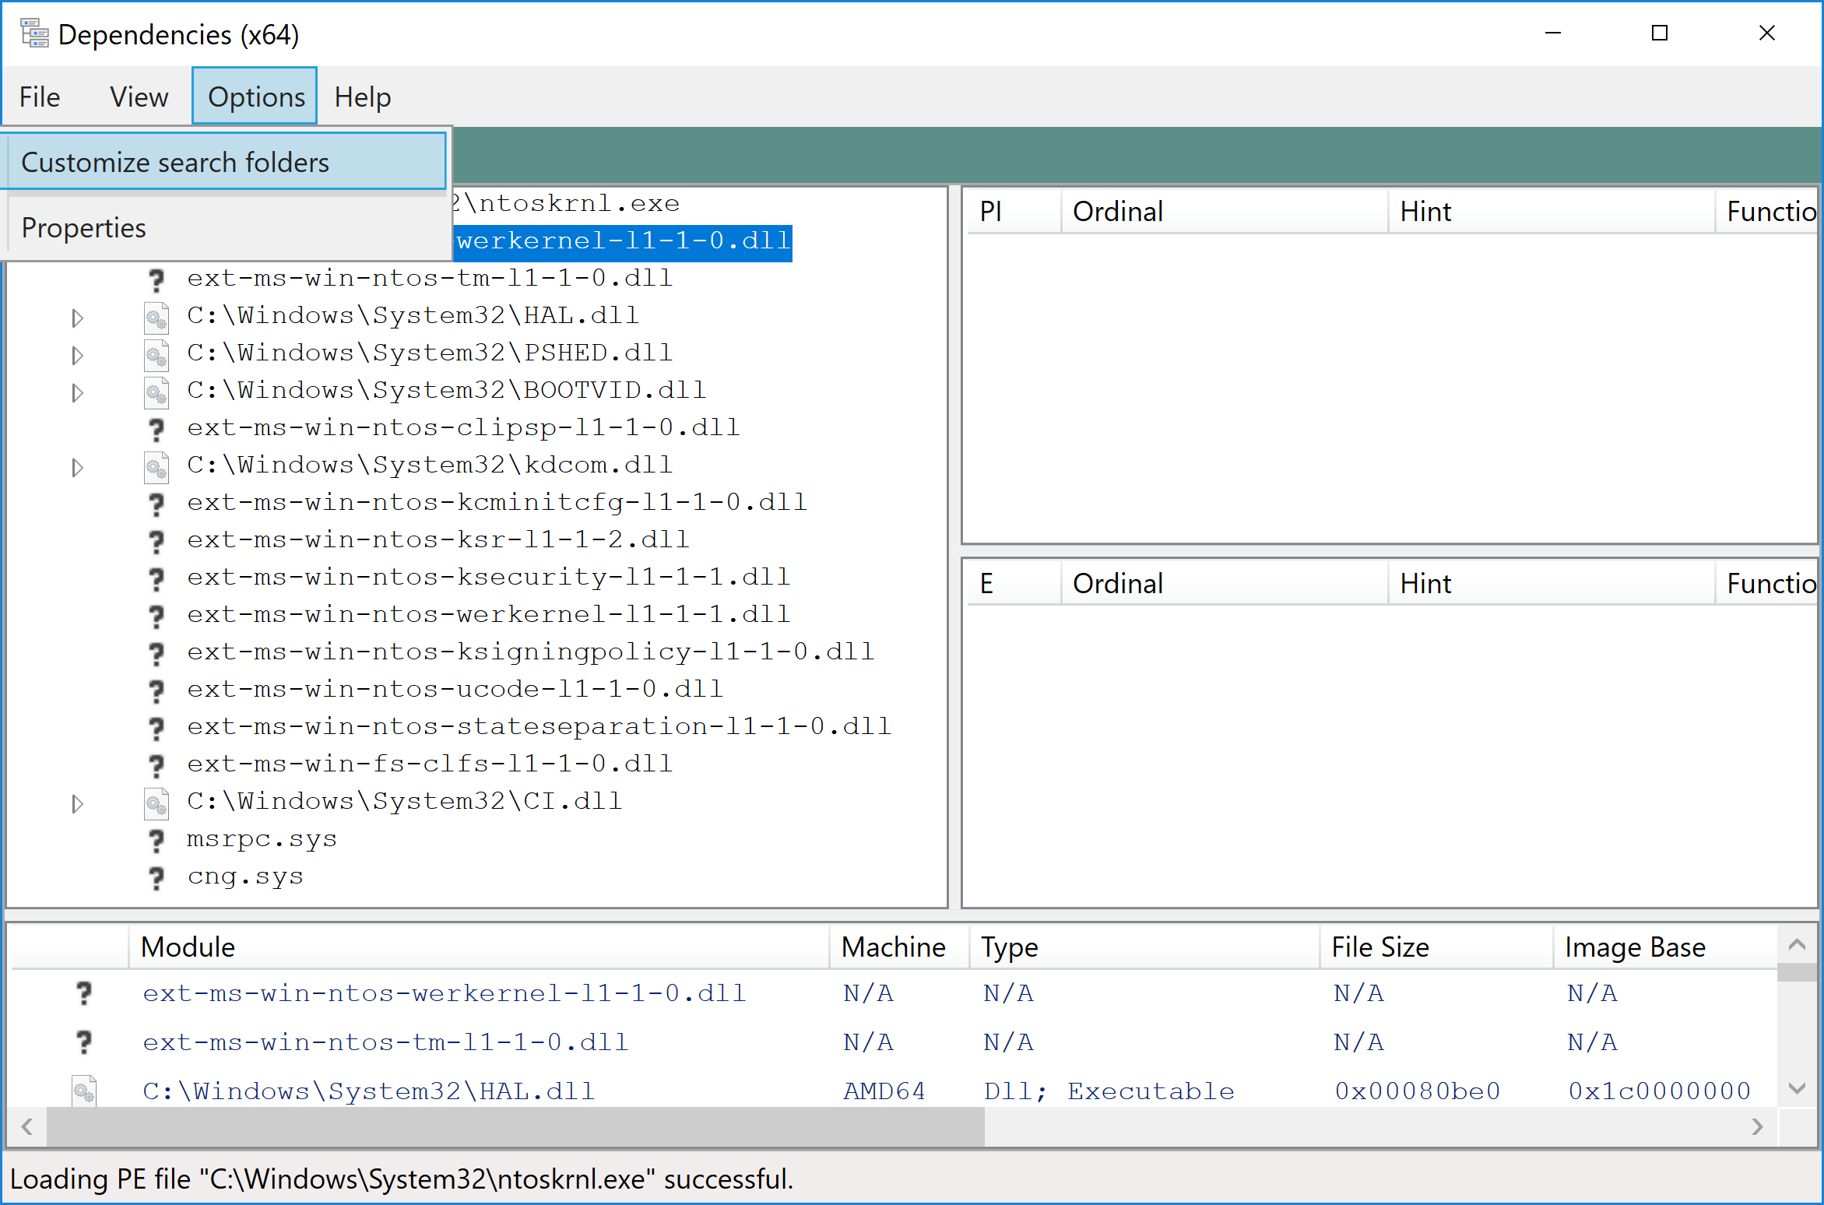Sort module list by Type column

pyautogui.click(x=1144, y=947)
